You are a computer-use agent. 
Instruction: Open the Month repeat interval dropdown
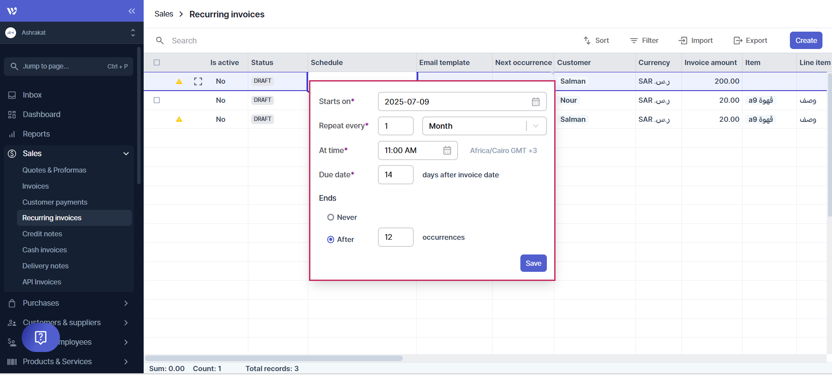483,126
